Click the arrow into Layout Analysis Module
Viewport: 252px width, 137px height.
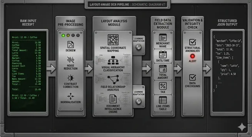coord(89,69)
